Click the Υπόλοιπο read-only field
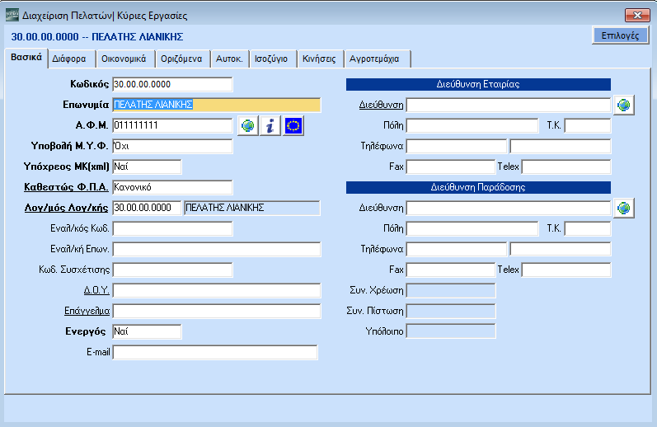657x427 pixels. pyautogui.click(x=451, y=331)
